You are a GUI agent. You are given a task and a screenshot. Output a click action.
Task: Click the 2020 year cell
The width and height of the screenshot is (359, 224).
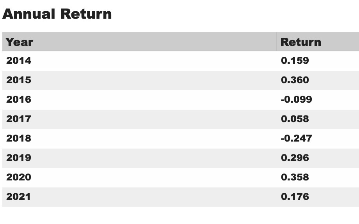19,177
